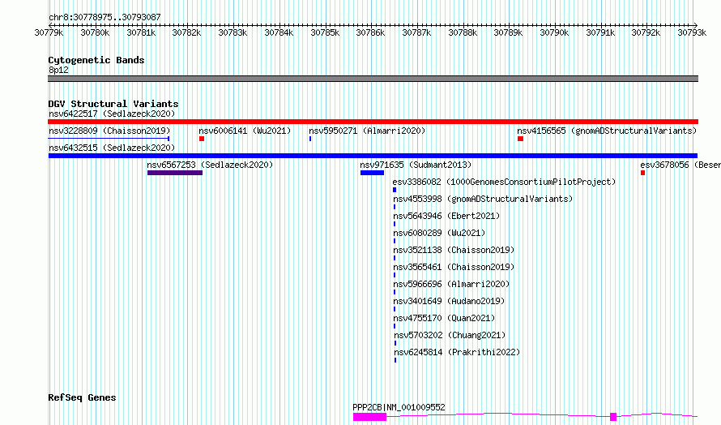
Task: Click the nsv5643946 (Ebert2021) label
Action: pos(446,216)
